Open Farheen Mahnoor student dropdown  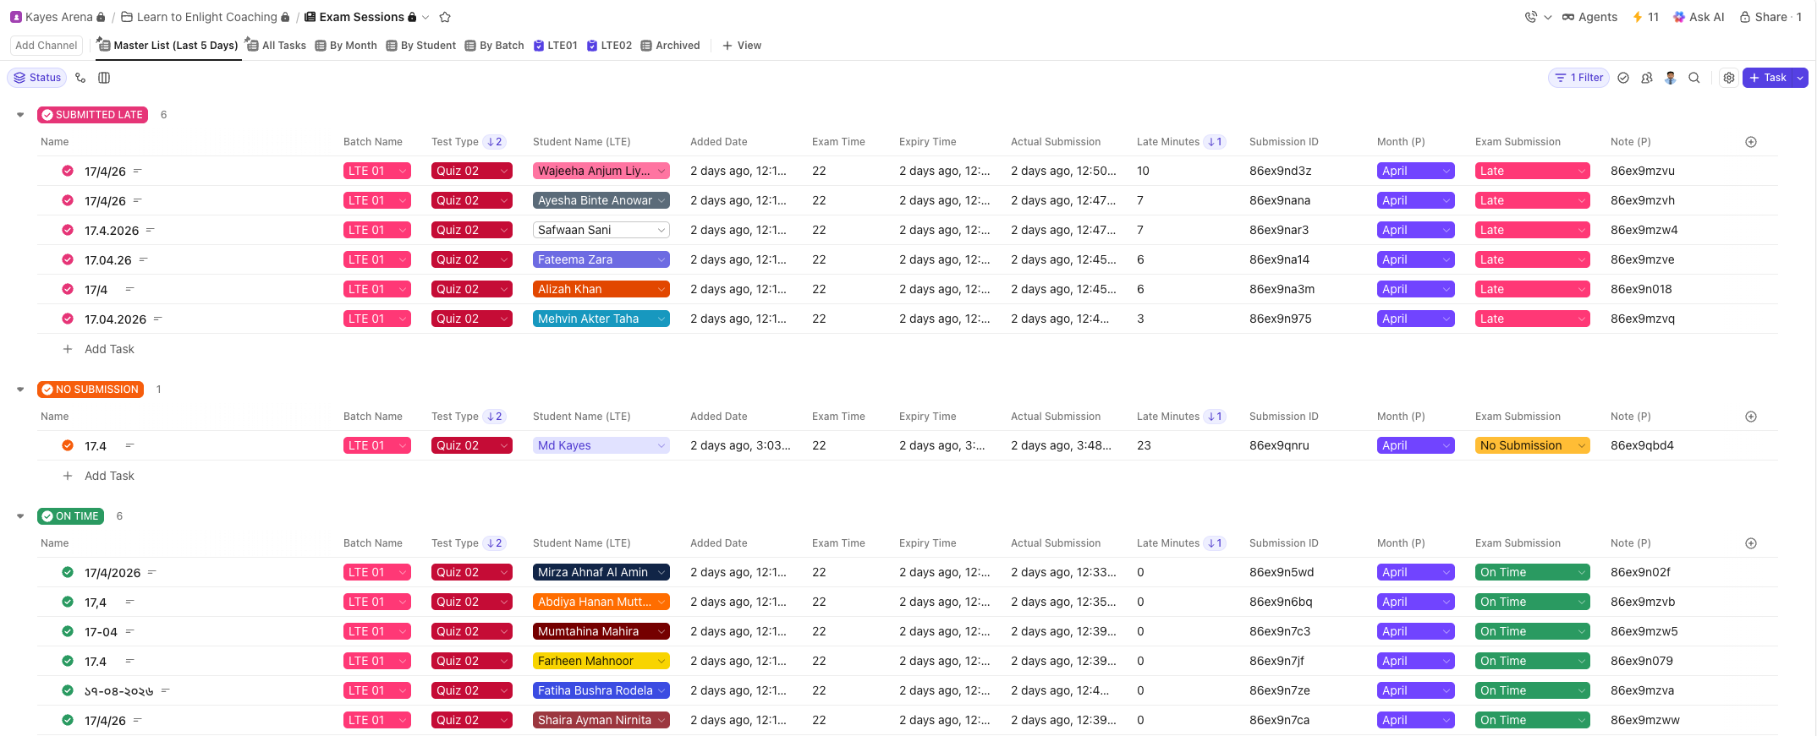pyautogui.click(x=601, y=661)
